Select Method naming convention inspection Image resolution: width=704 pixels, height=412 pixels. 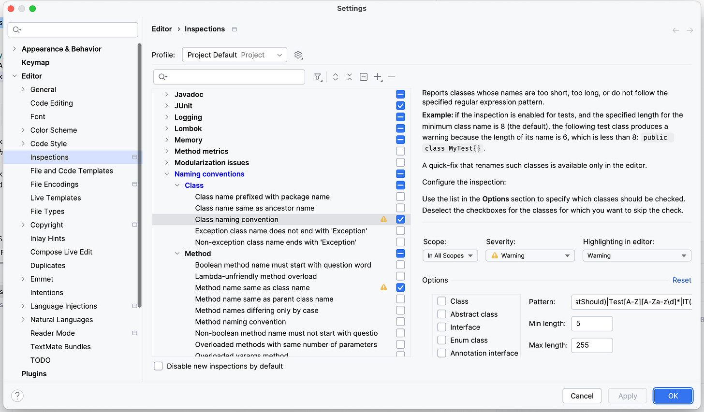[240, 322]
